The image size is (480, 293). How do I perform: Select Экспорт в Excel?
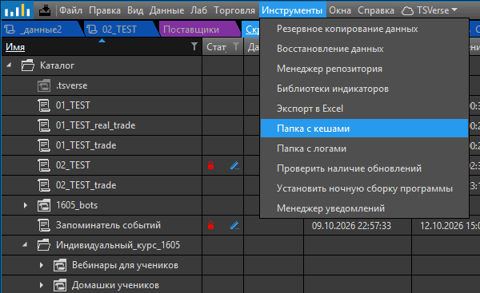(364, 109)
